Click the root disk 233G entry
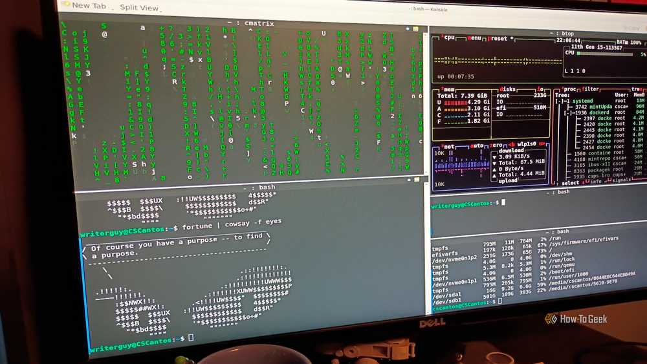This screenshot has width=647, height=364. coord(521,95)
